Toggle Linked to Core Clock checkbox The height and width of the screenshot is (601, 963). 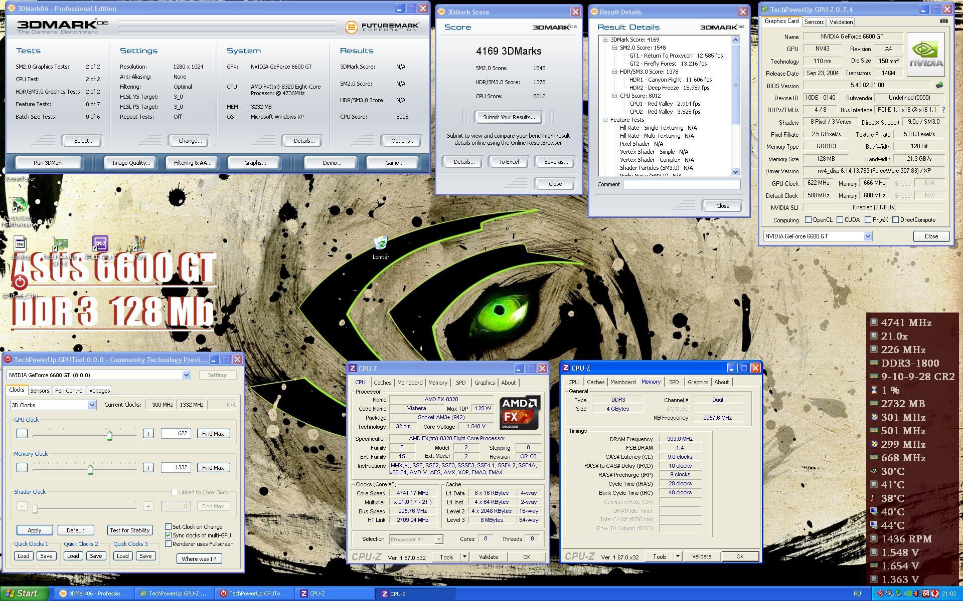click(x=175, y=492)
